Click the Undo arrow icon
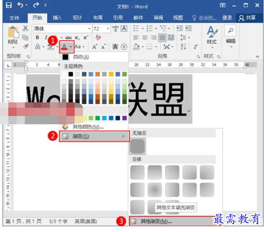Screen dimensions: 264x232 pos(20,5)
